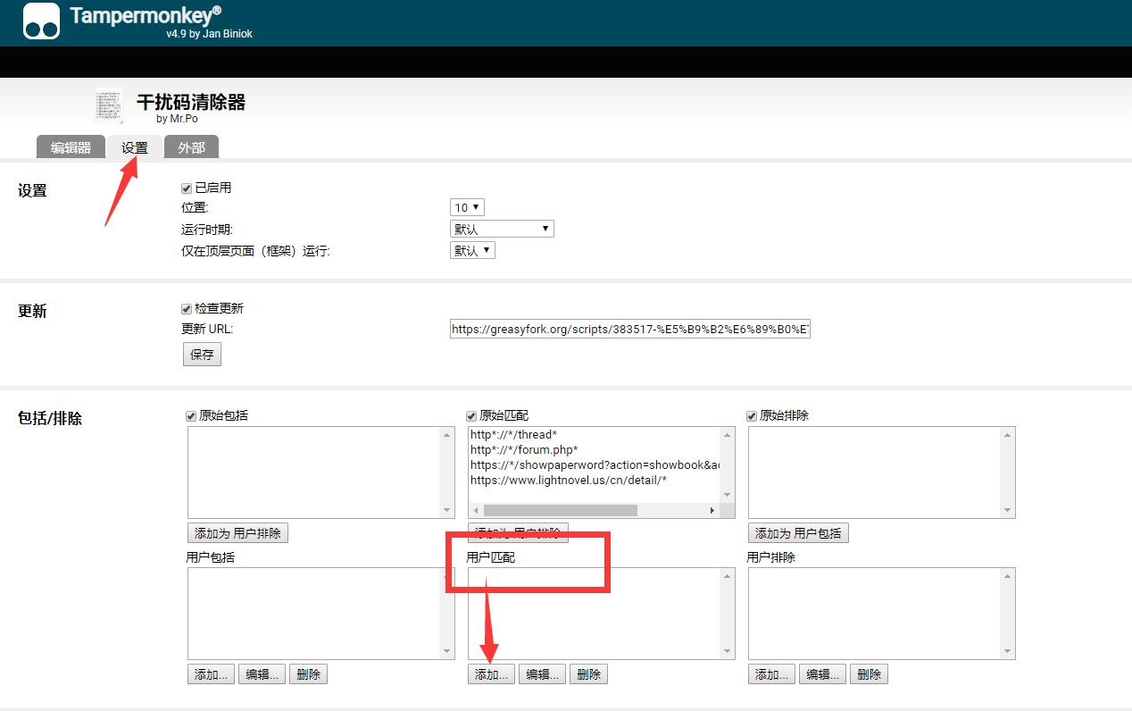Click the Tampermonkey title text

tap(145, 15)
